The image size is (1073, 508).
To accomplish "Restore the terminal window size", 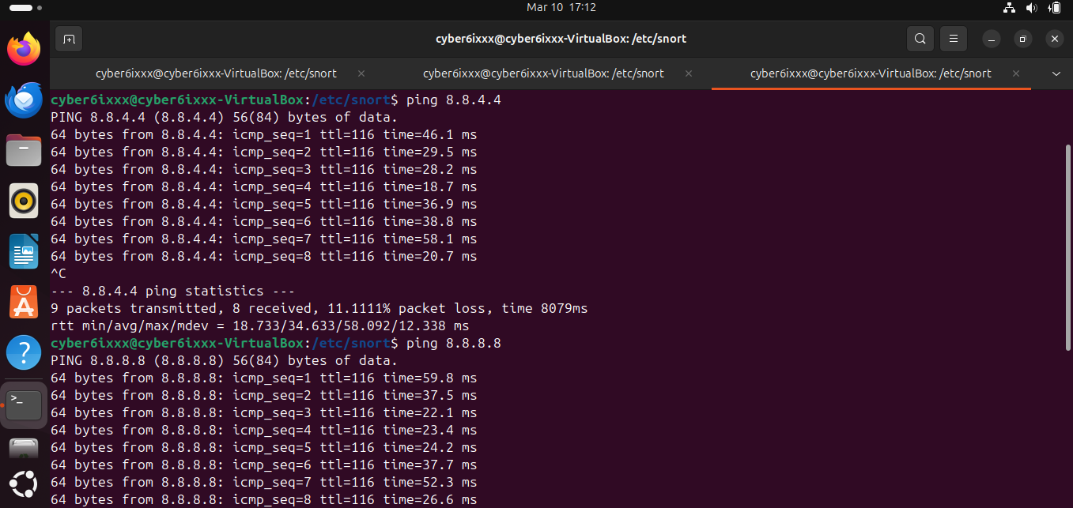I will point(1022,39).
